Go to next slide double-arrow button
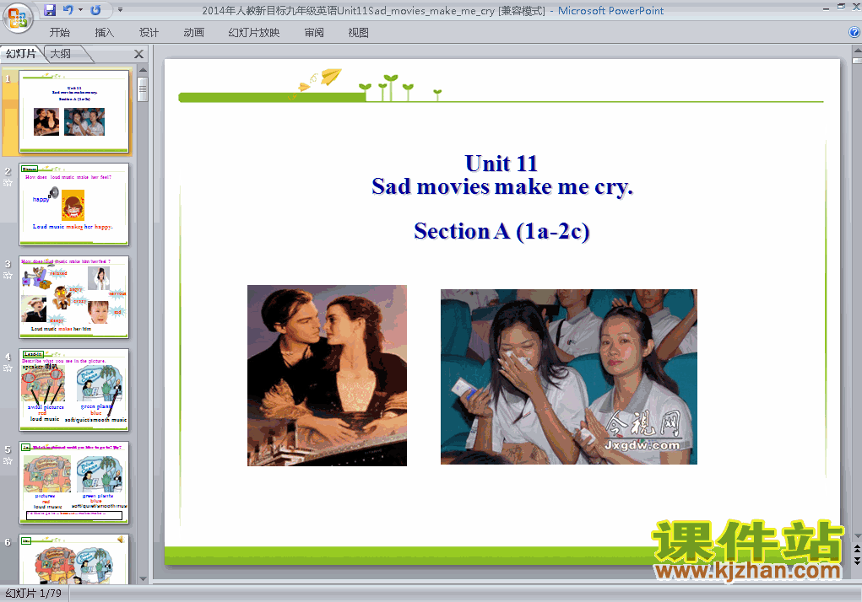 point(857,560)
